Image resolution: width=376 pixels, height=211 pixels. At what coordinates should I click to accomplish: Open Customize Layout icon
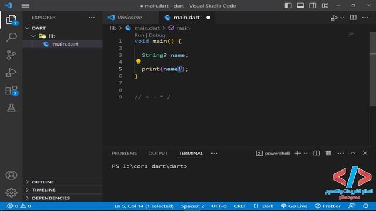[325, 5]
